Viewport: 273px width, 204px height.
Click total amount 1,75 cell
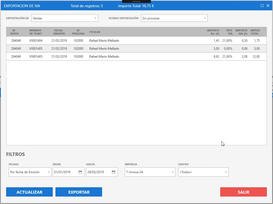[257, 41]
